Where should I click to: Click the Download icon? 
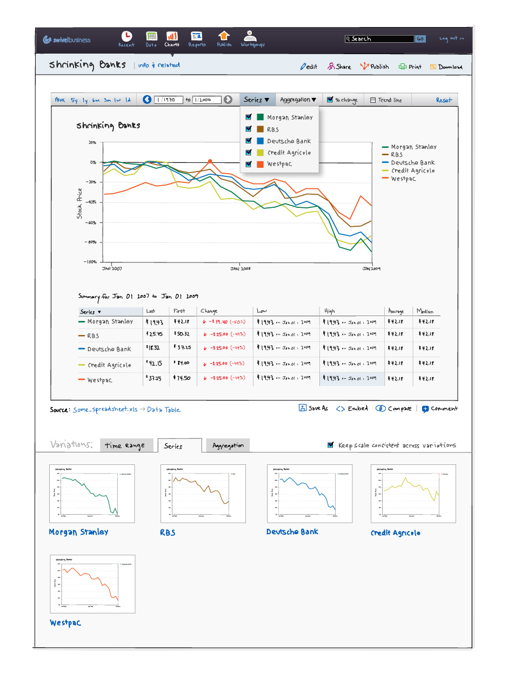(433, 67)
